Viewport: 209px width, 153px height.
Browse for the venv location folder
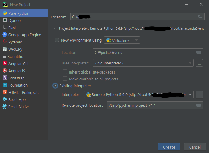click(199, 53)
